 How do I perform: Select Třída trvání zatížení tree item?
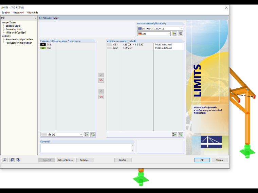[x=16, y=33]
